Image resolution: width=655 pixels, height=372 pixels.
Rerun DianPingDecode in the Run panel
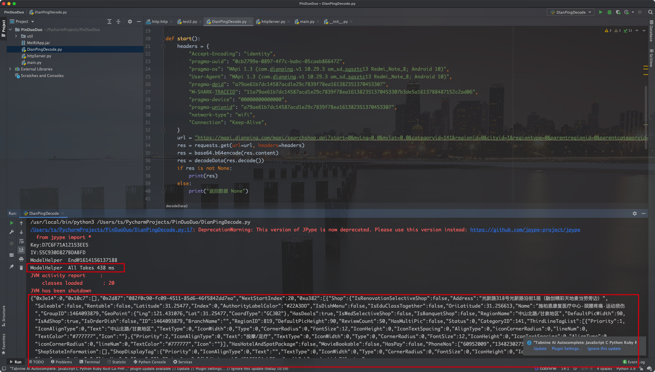coord(12,223)
